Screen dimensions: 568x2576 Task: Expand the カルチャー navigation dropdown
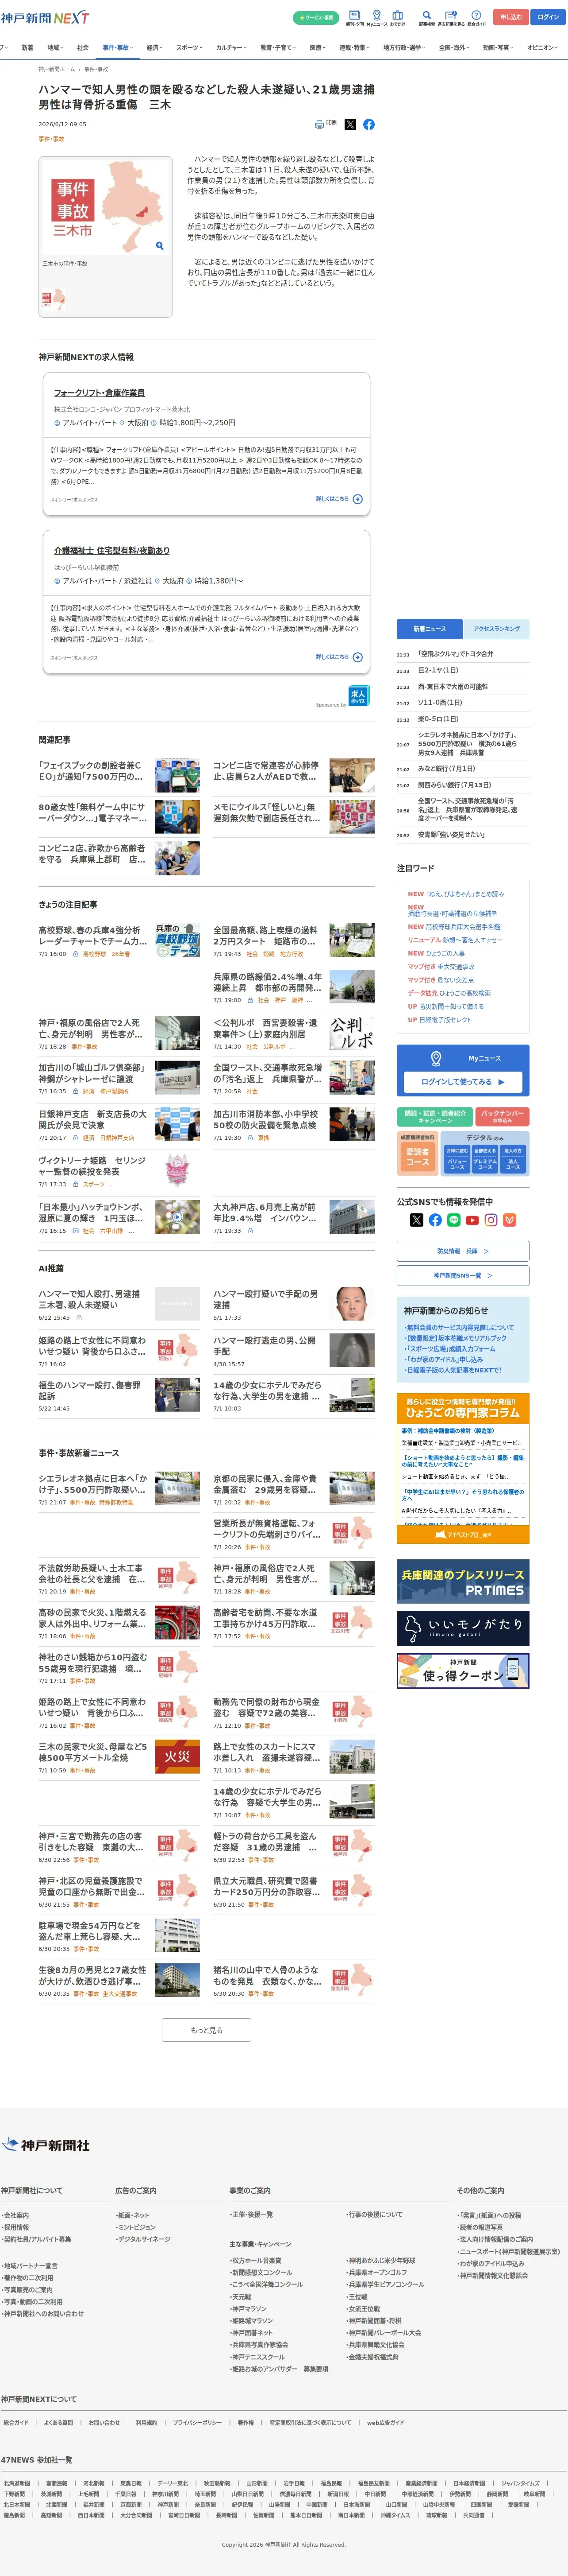(232, 47)
